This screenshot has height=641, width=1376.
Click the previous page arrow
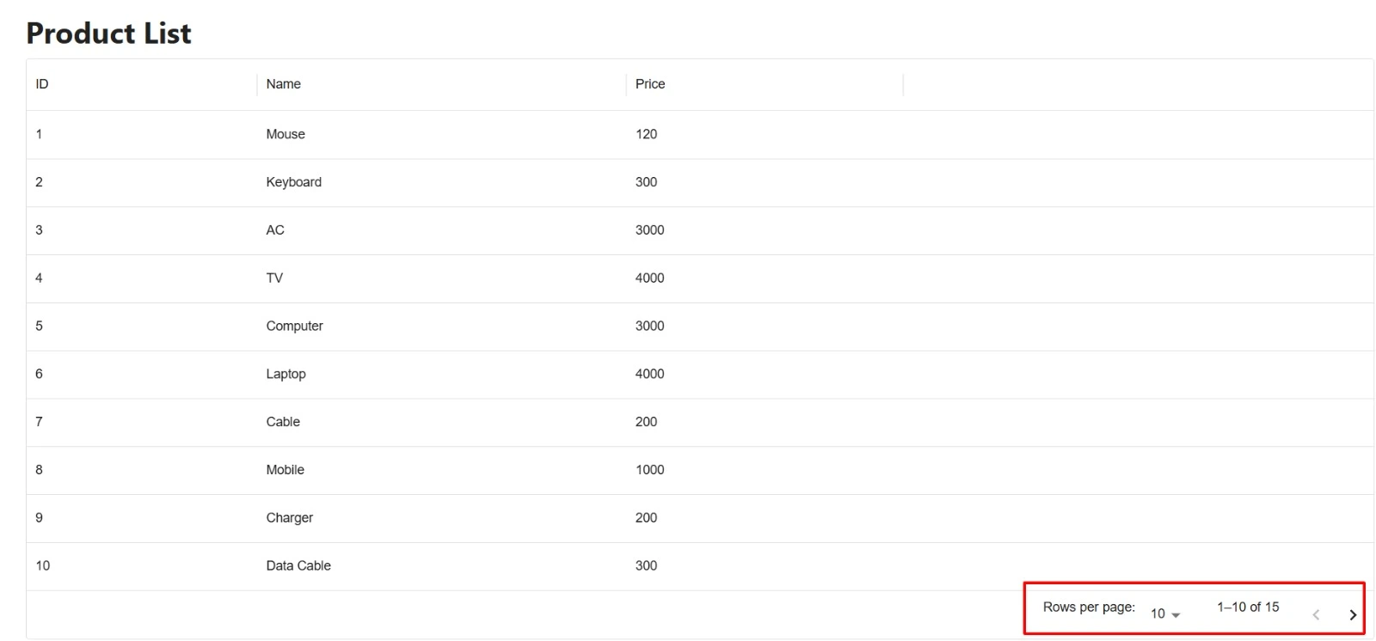tap(1315, 614)
